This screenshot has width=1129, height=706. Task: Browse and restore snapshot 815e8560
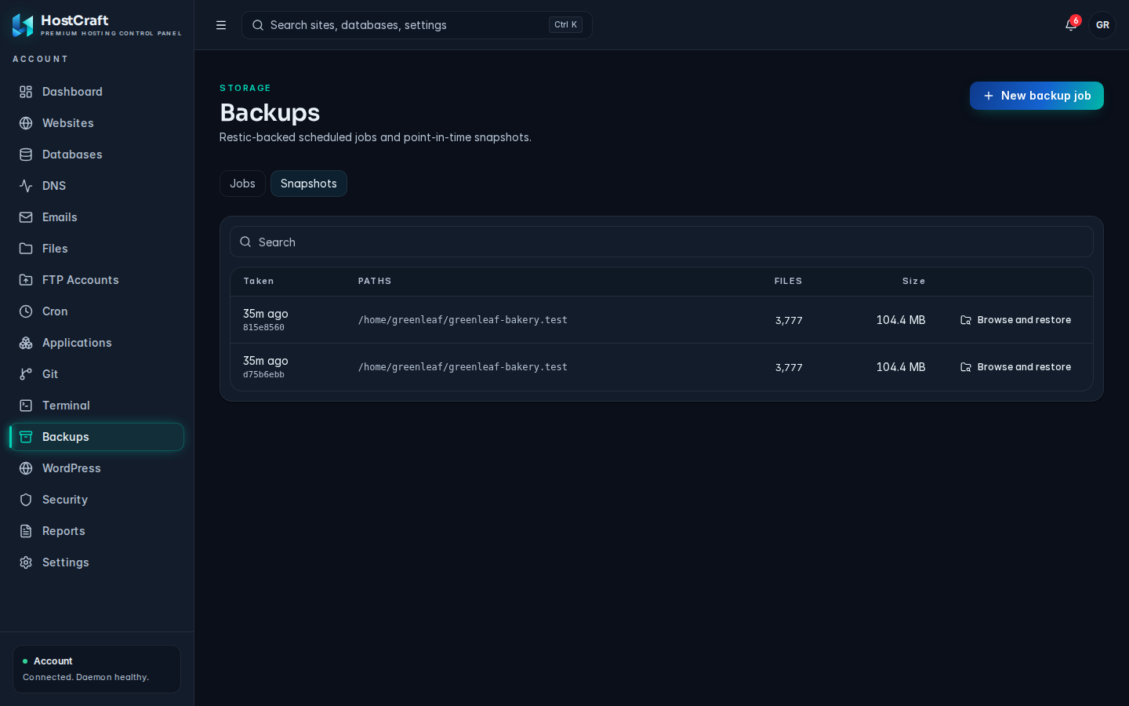coord(1016,320)
